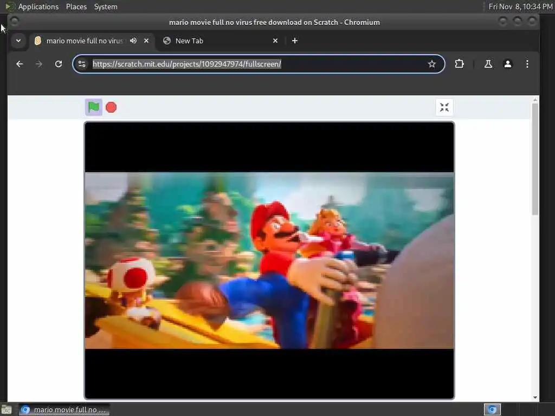555x416 pixels.
Task: Open the Extensions puzzle icon
Action: coord(459,64)
